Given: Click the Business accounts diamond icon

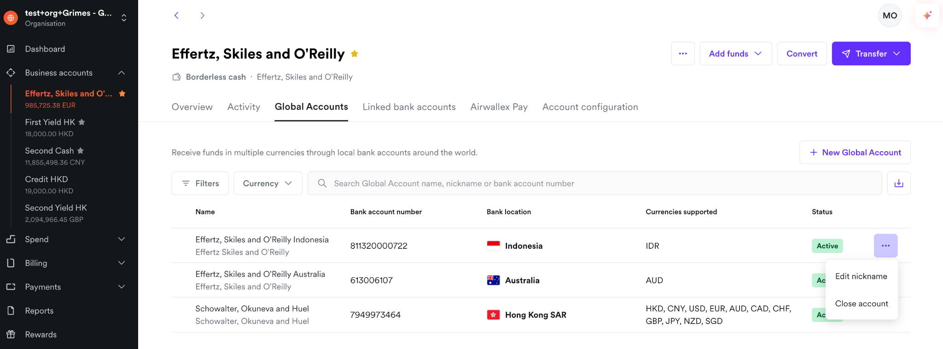Looking at the screenshot, I should point(11,73).
